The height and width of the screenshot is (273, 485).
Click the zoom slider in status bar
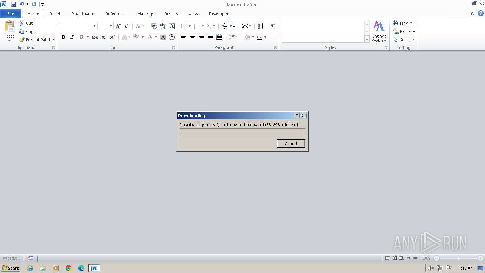(x=458, y=258)
